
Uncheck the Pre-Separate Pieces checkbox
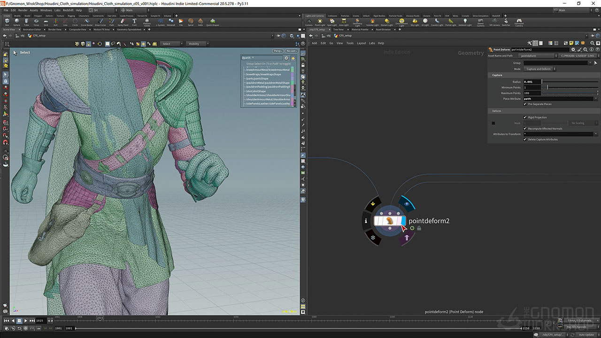click(x=525, y=104)
